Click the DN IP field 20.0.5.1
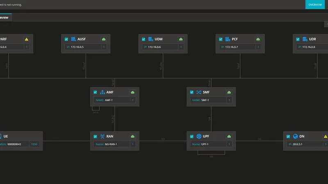The height and width of the screenshot is (184, 328). point(305,144)
